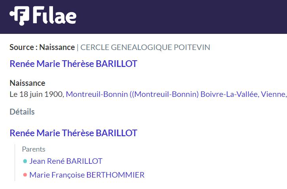Click the pink dot beside Marie Françoise BERTHOMMIER
Image resolution: width=287 pixels, height=189 pixels.
(x=25, y=175)
